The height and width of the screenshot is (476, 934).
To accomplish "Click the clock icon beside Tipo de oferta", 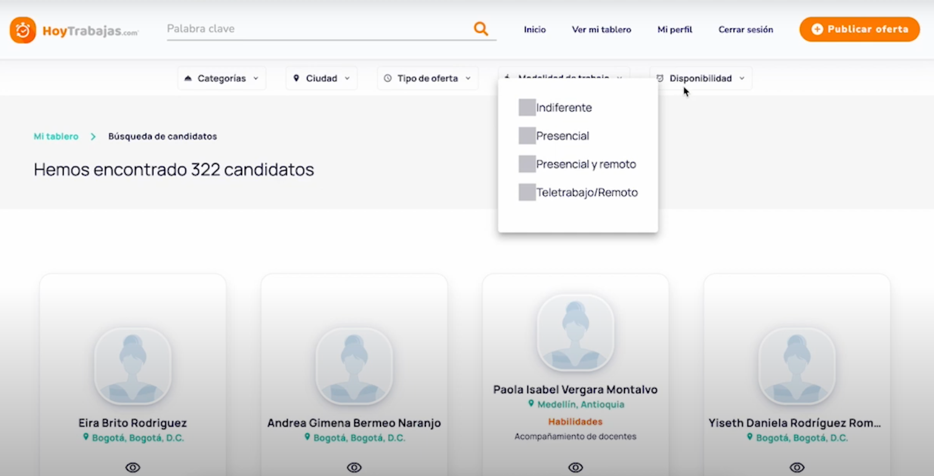I will tap(388, 78).
